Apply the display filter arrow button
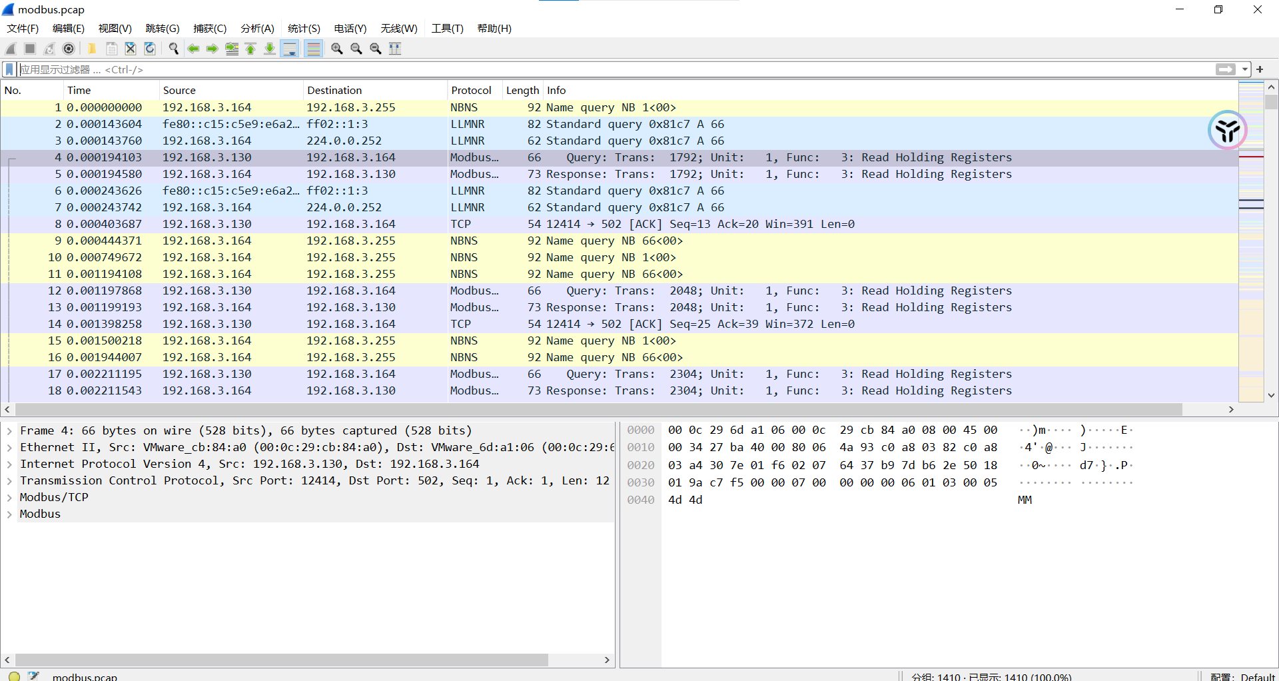This screenshot has height=681, width=1279. click(1226, 69)
